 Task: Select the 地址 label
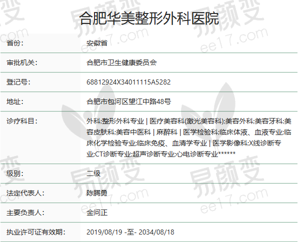(x=14, y=101)
